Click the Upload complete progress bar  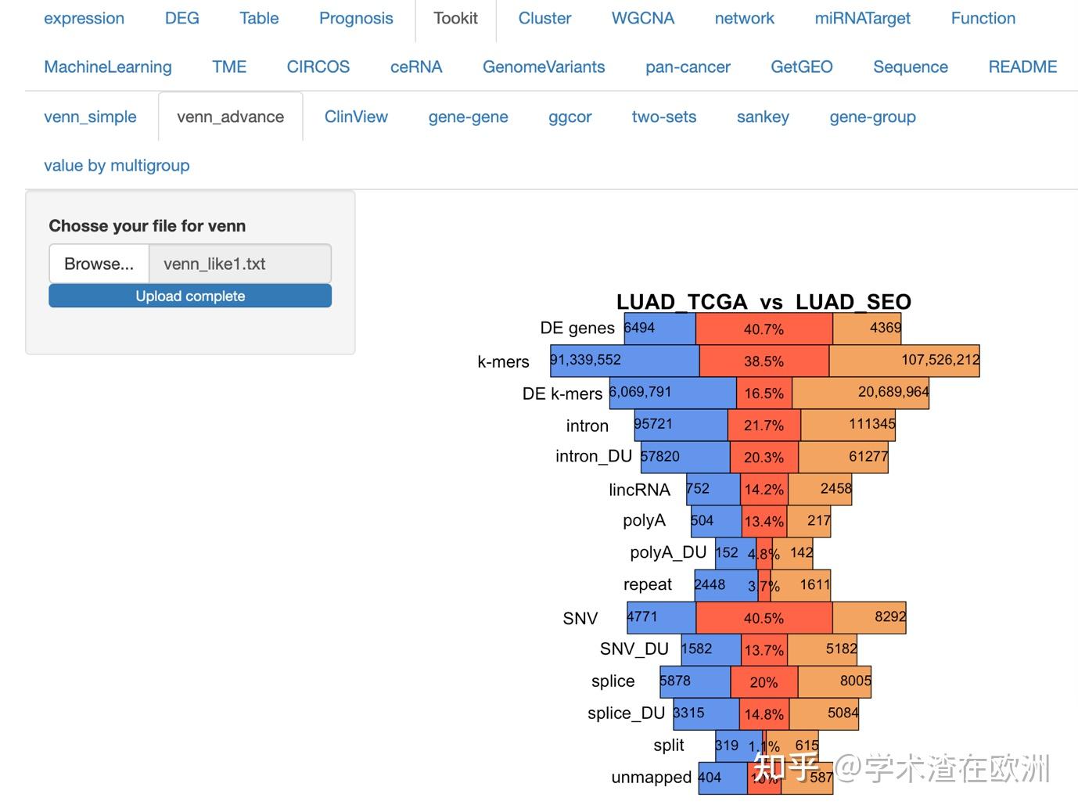click(x=190, y=296)
